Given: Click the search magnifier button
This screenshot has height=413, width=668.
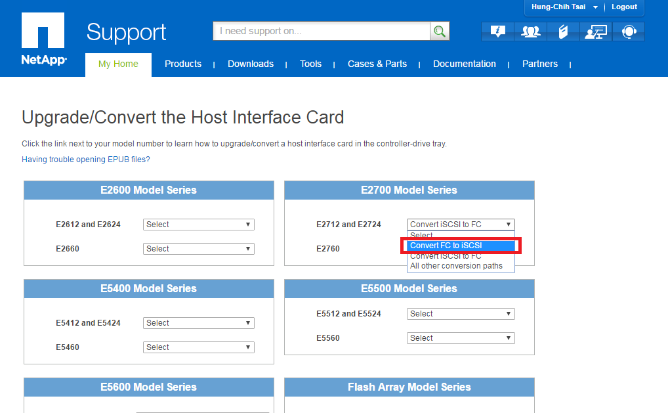Looking at the screenshot, I should 440,31.
